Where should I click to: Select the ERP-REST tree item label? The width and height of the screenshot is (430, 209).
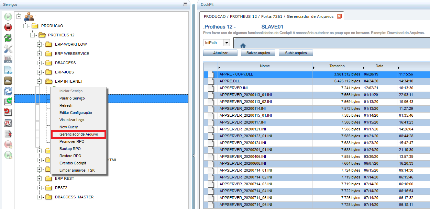(64, 178)
